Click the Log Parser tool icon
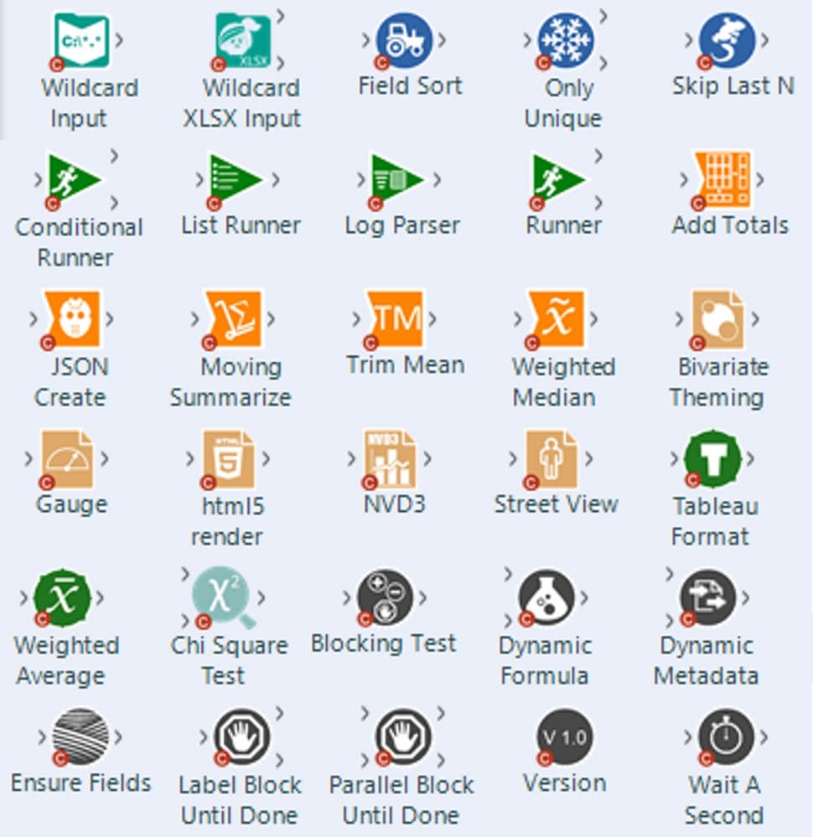This screenshot has height=837, width=813. coord(397,178)
